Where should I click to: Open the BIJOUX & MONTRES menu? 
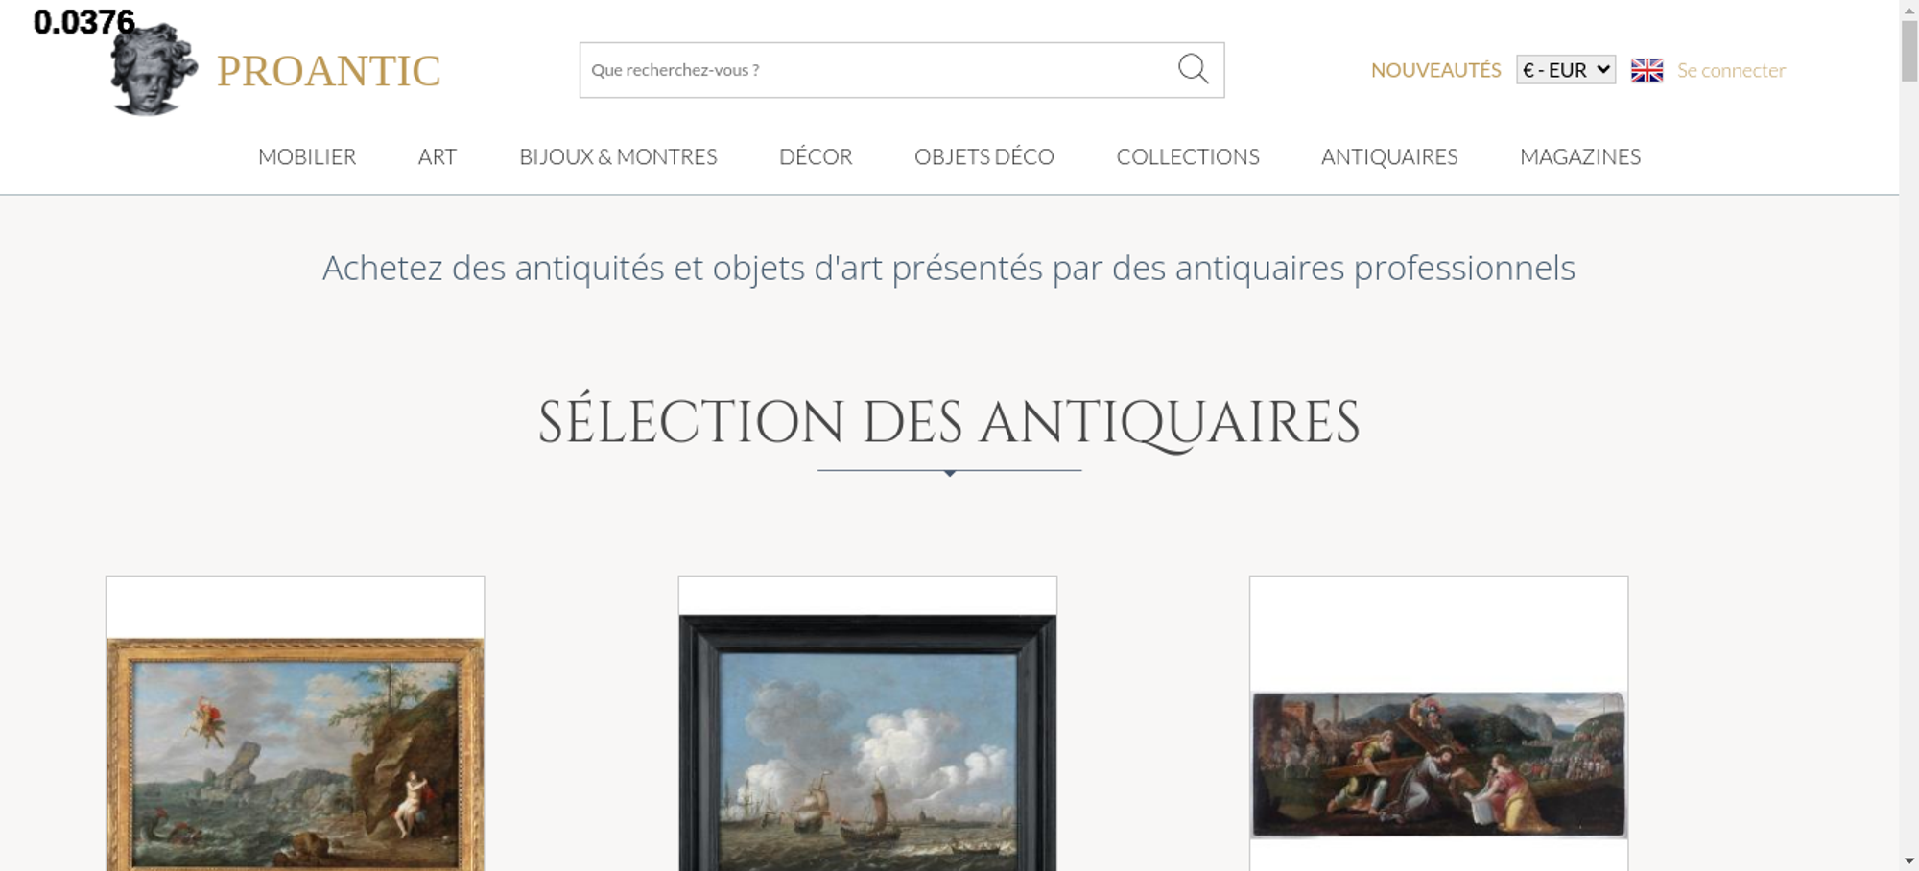click(618, 156)
